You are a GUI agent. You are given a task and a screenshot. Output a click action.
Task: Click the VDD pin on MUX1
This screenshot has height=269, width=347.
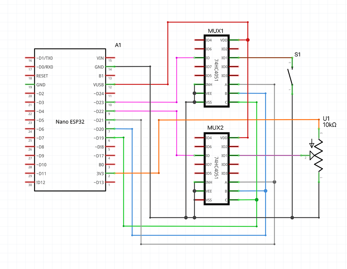pos(224,40)
